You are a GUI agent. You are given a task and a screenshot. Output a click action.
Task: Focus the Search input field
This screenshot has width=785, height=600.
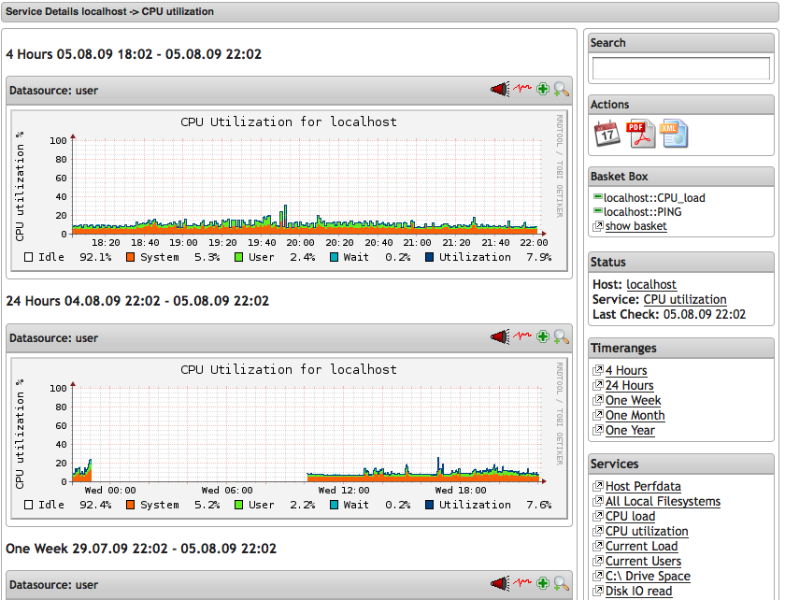(680, 68)
